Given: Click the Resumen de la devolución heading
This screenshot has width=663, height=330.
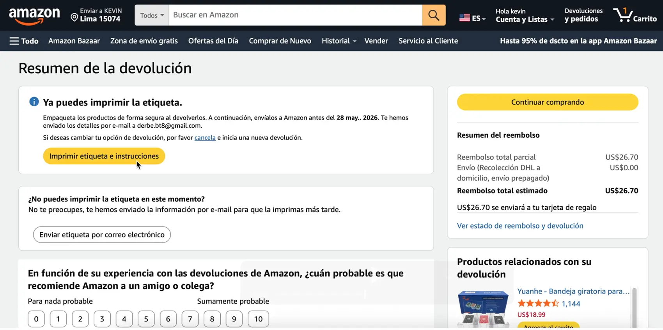Looking at the screenshot, I should pyautogui.click(x=105, y=68).
